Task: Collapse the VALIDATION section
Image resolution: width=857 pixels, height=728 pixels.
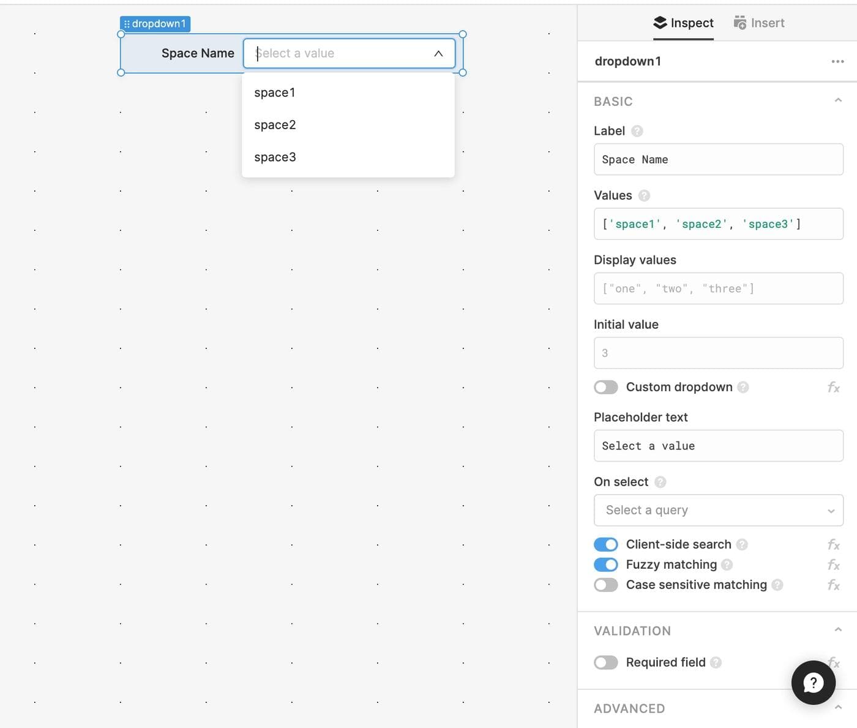Action: point(838,630)
